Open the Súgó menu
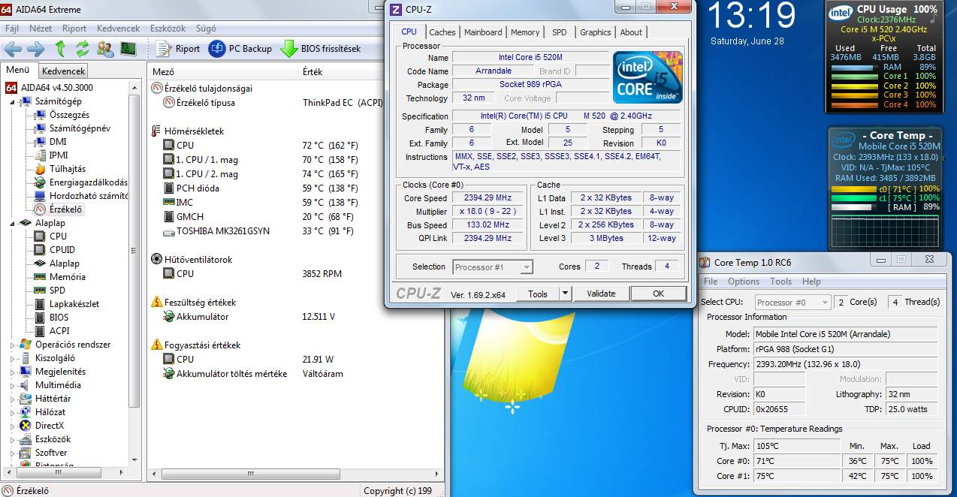 [206, 29]
